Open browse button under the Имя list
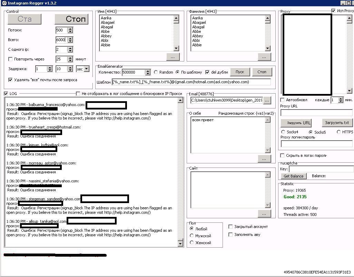Image resolution: width=354 pixels, height=277 pixels. coord(173,57)
